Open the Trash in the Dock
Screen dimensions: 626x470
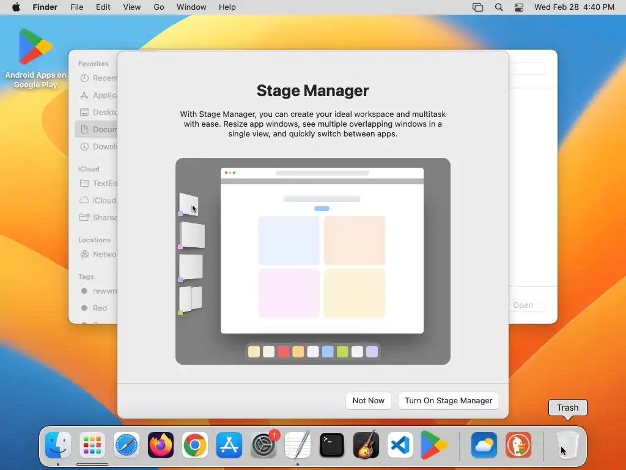(x=567, y=445)
